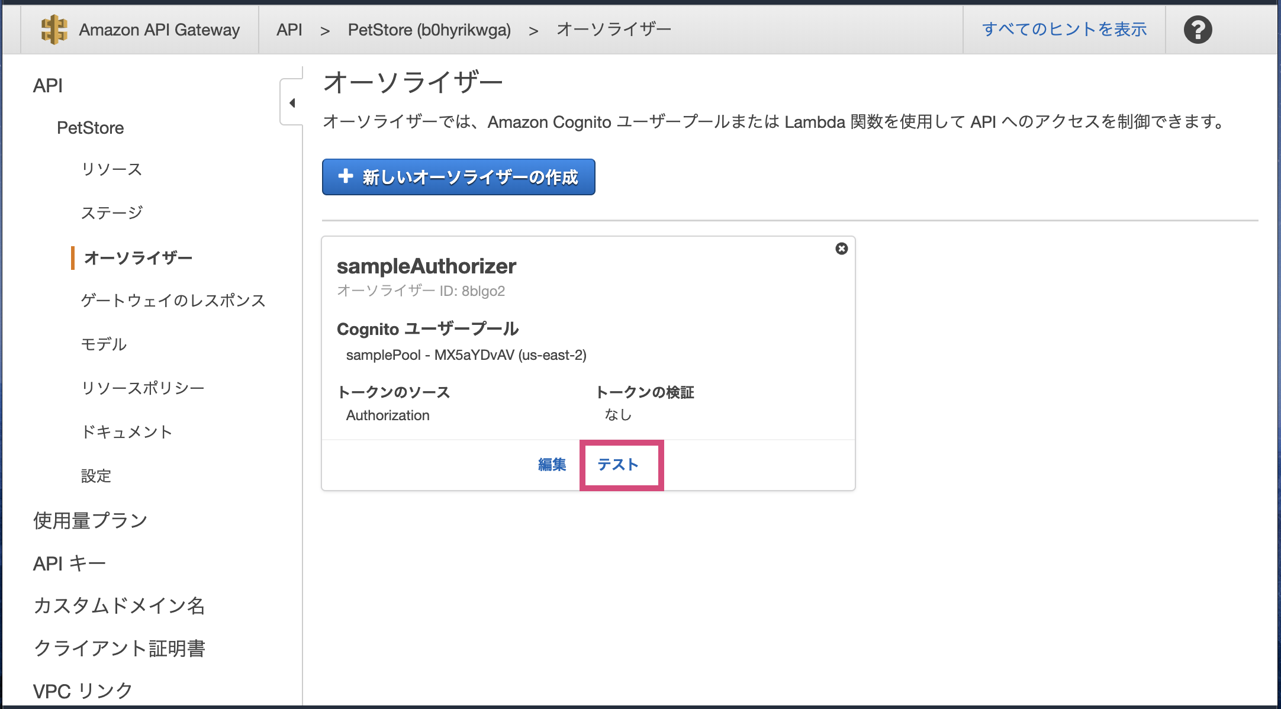Select モデル in the sidebar

(104, 344)
